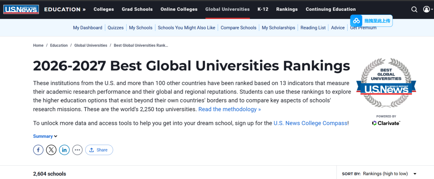This screenshot has height=179, width=434.
Task: Click the U.S. News logo
Action: [21, 9]
